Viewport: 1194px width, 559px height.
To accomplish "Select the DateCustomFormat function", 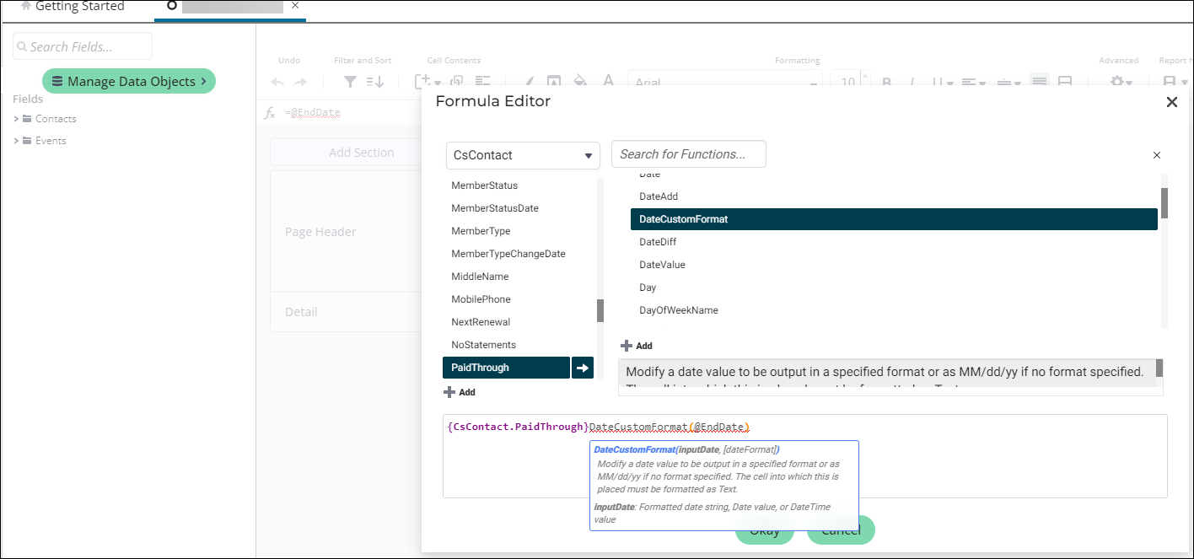I will [894, 219].
